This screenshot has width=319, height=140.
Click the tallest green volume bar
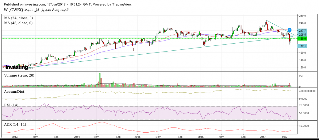100,80
